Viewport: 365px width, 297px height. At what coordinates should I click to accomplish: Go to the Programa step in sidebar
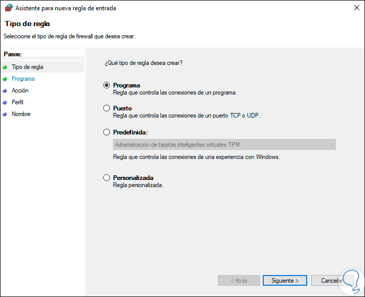click(23, 79)
